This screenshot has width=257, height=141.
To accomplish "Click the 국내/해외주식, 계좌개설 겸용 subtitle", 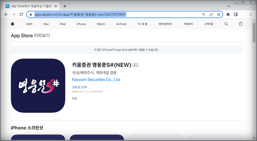I will pyautogui.click(x=94, y=73).
